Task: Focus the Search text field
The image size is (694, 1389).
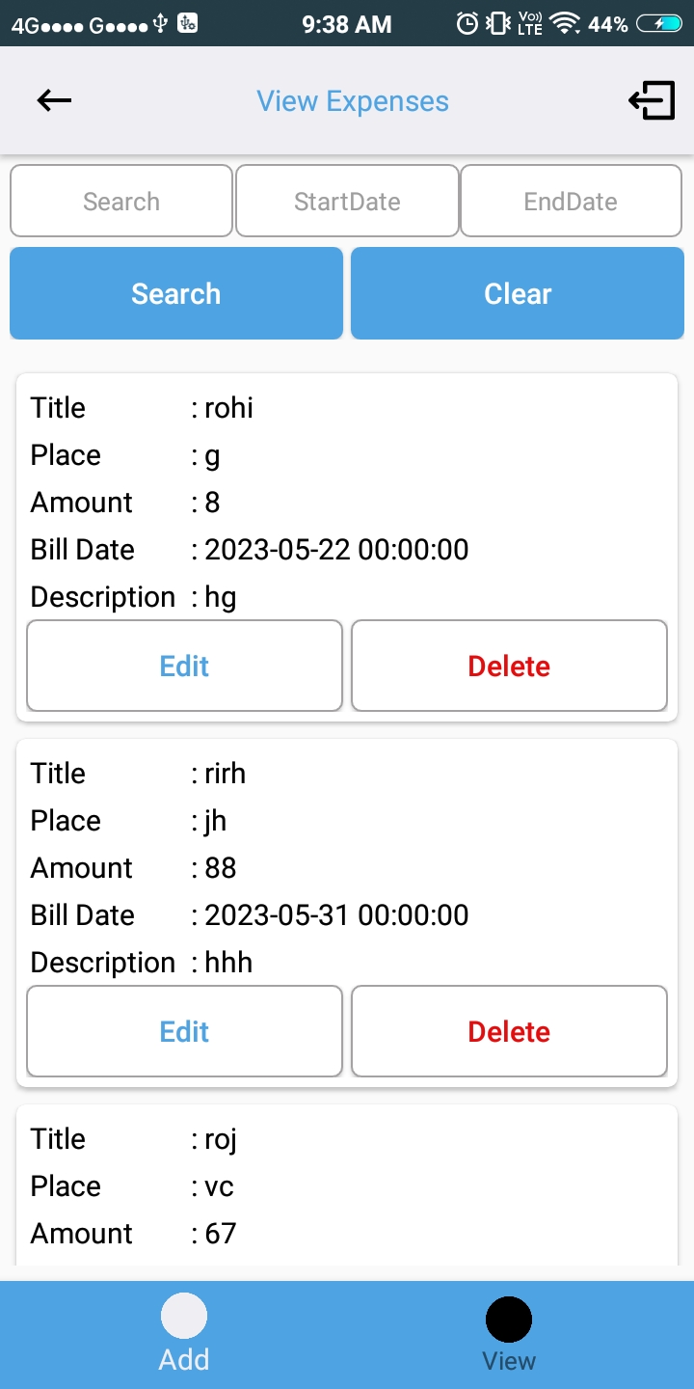Action: click(121, 202)
